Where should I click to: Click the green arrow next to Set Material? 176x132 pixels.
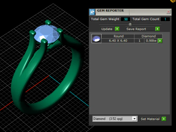tap(164, 119)
